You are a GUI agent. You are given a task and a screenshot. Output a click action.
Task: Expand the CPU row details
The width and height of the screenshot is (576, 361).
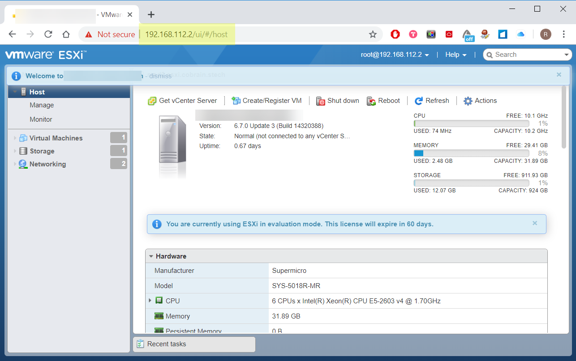(x=150, y=301)
